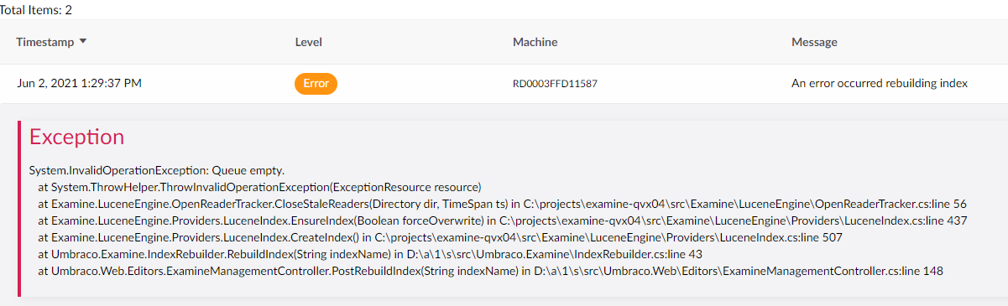This screenshot has width=1008, height=306.
Task: Click machine name RD0003FFD11587
Action: 555,84
